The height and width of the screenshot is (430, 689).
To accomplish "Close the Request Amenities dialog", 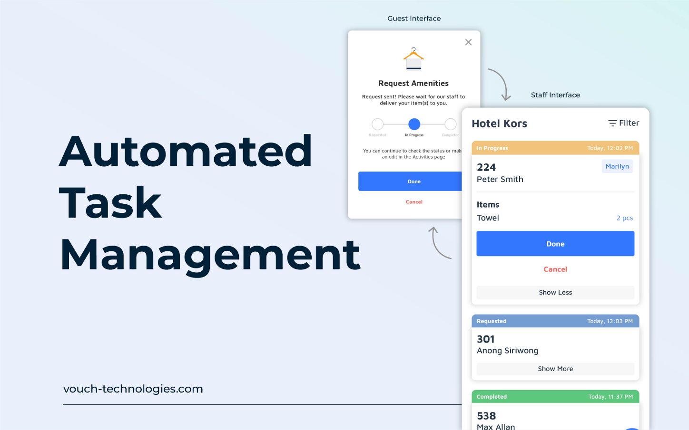I will click(468, 42).
